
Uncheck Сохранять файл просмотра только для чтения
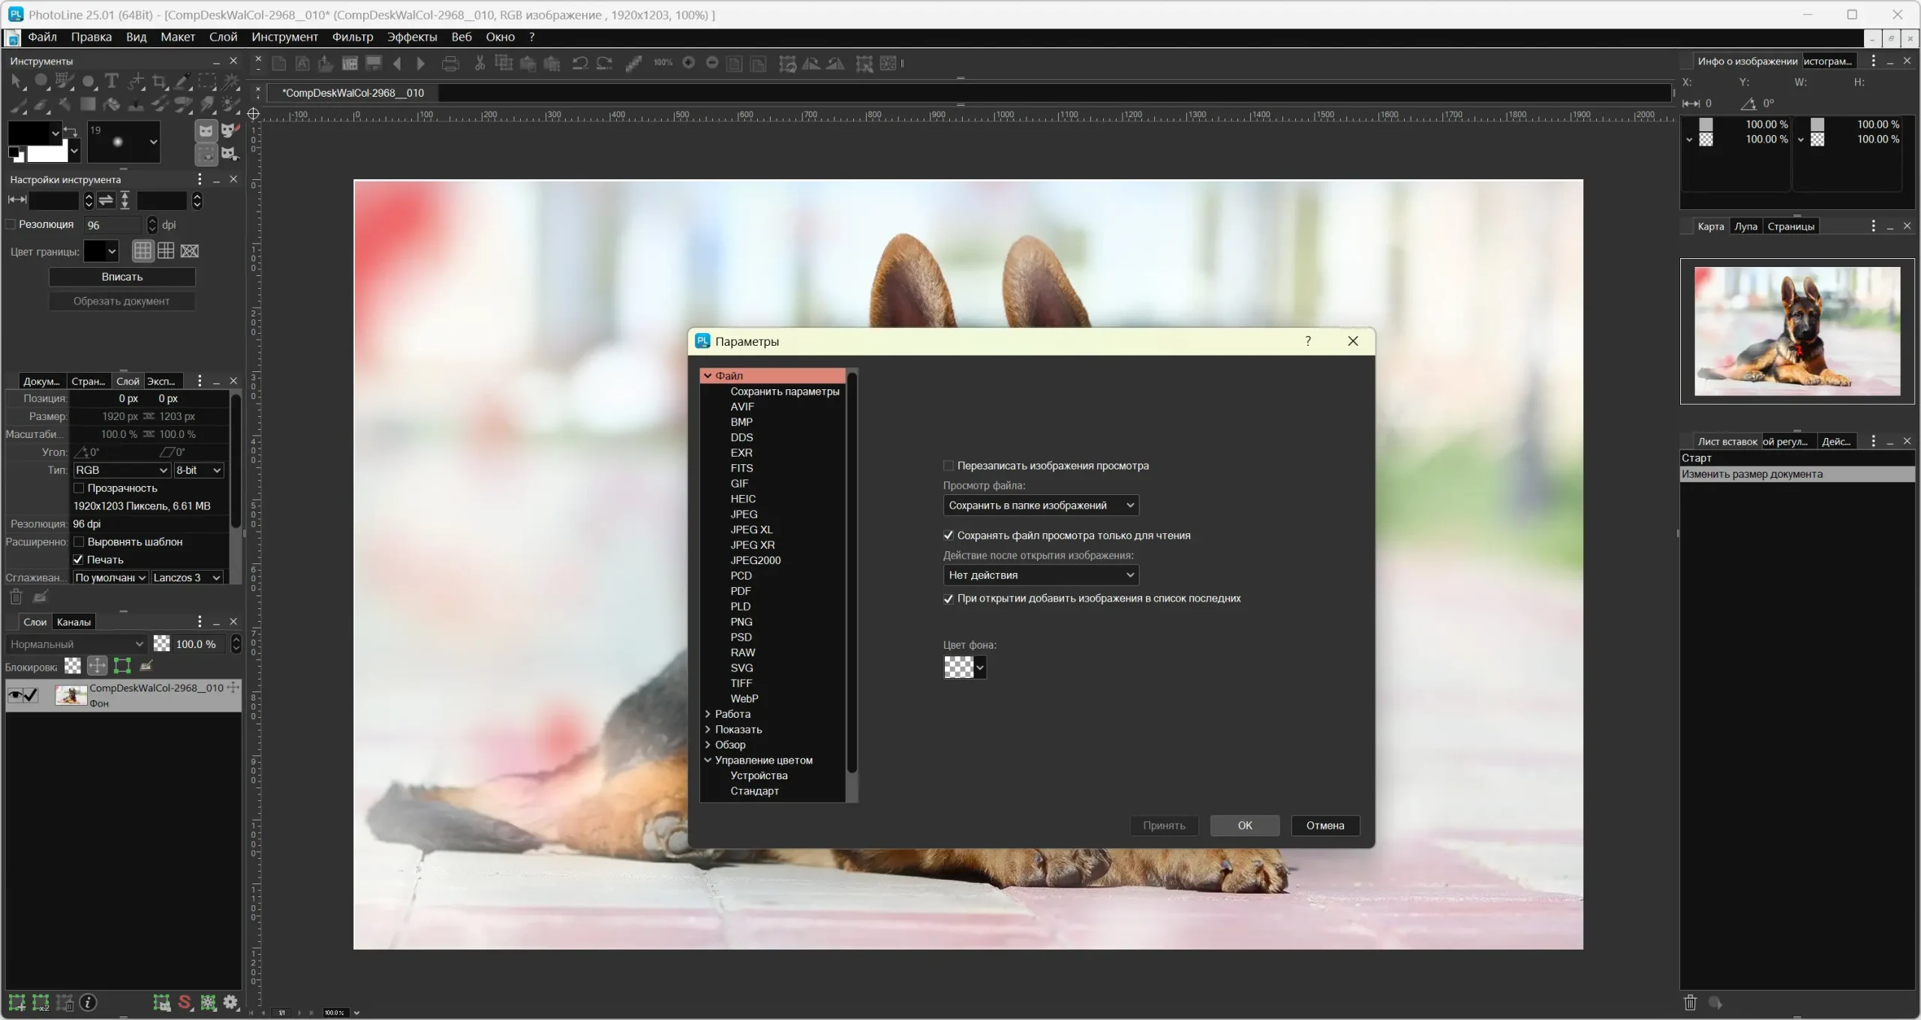tap(948, 535)
